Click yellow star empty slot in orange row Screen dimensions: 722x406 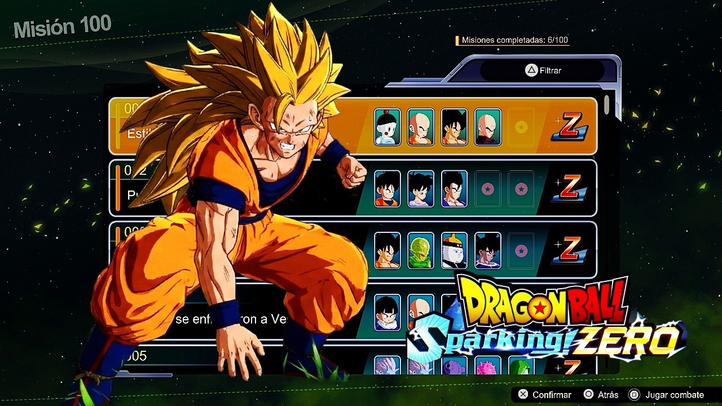(521, 127)
